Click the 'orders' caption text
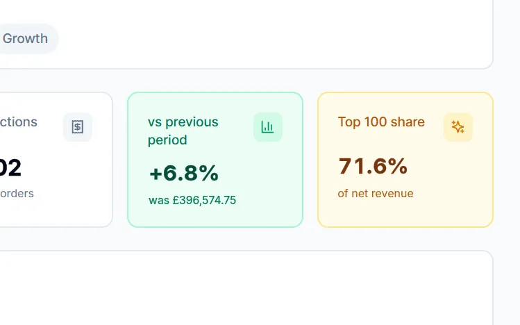Image resolution: width=520 pixels, height=325 pixels. 17,193
